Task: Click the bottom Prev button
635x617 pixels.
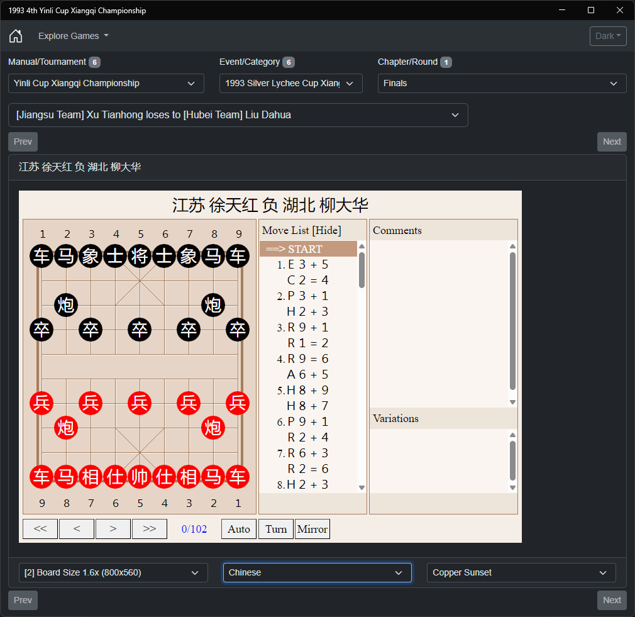Action: (x=23, y=600)
